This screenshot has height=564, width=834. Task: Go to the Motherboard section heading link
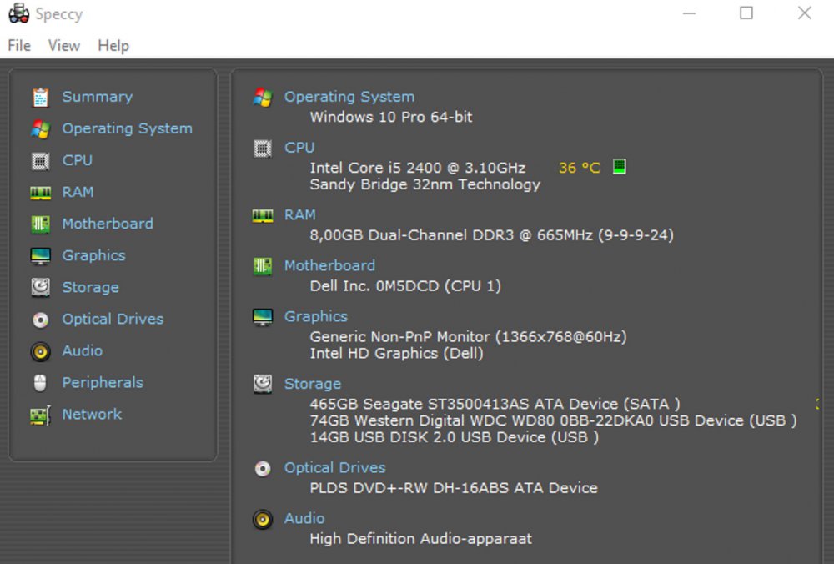point(329,265)
